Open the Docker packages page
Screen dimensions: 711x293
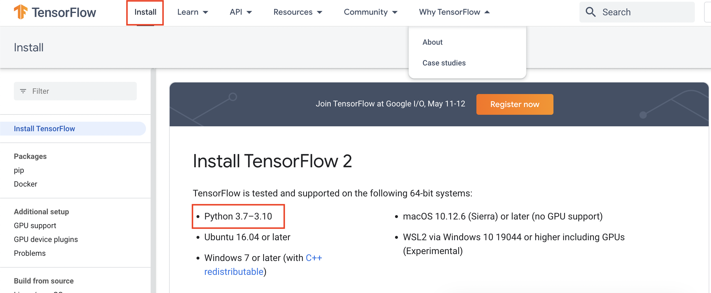[x=25, y=184]
